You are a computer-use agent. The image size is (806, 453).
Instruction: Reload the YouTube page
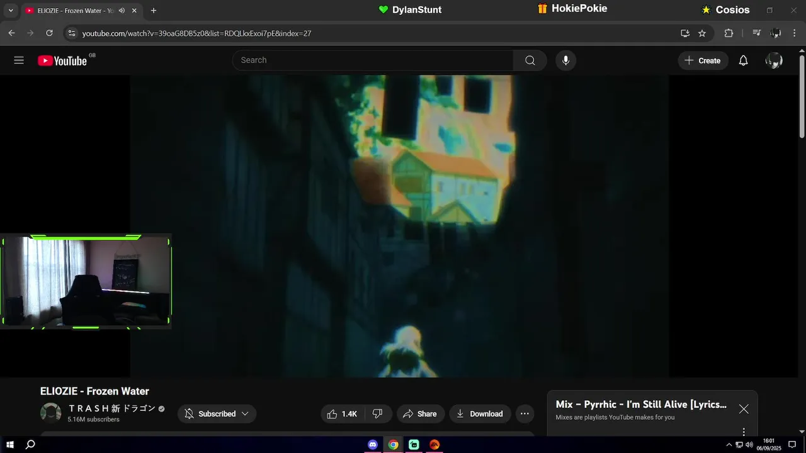[49, 33]
